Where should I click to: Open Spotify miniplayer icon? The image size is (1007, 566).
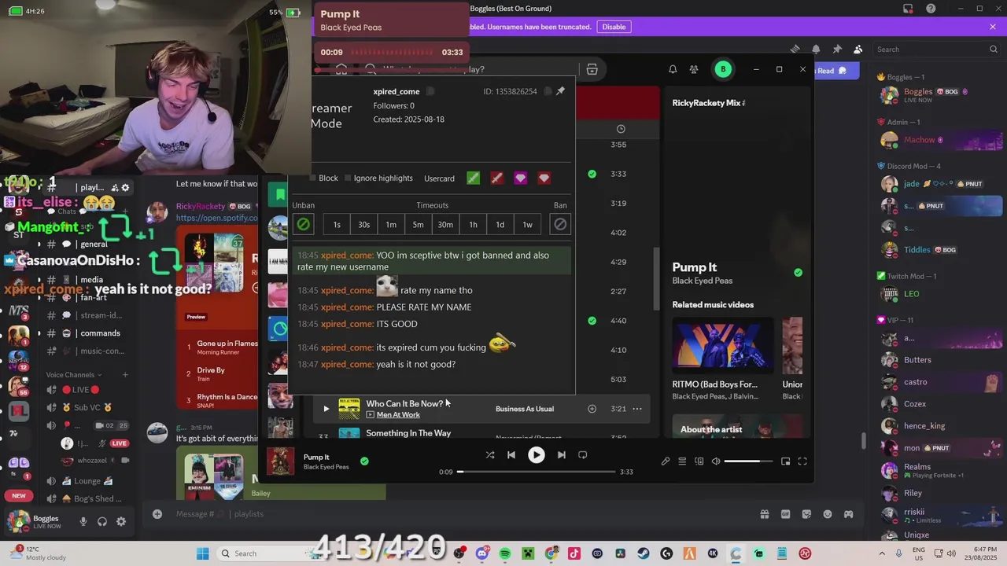pos(785,461)
